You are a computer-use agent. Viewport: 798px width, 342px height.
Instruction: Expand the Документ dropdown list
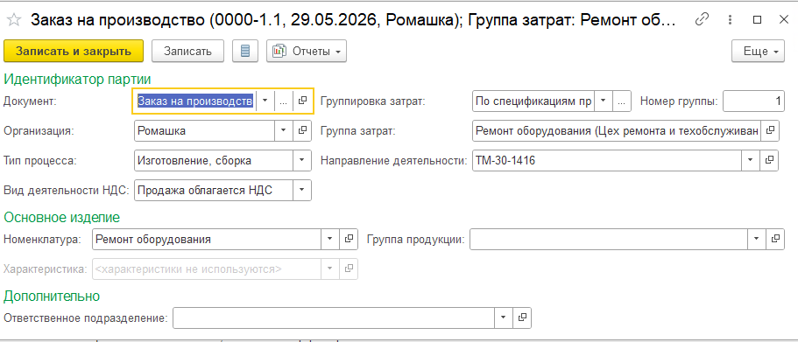pos(265,101)
